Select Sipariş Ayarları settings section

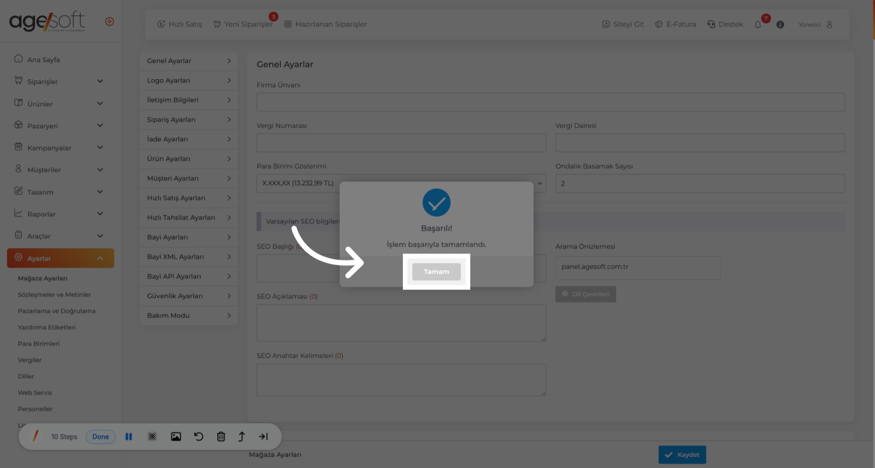click(x=189, y=119)
